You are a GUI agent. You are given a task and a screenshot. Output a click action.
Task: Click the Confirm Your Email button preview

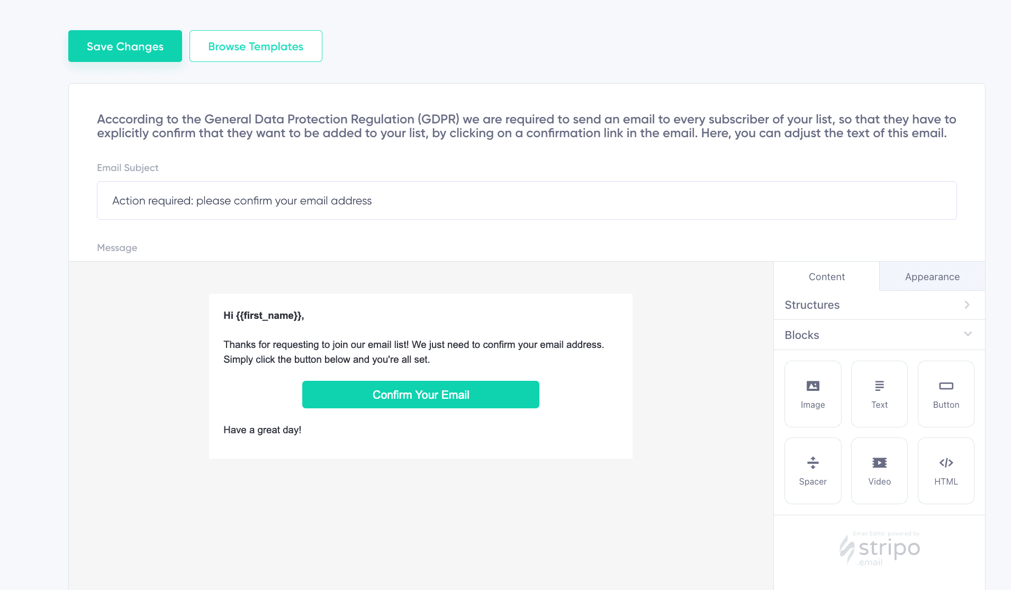pyautogui.click(x=420, y=394)
